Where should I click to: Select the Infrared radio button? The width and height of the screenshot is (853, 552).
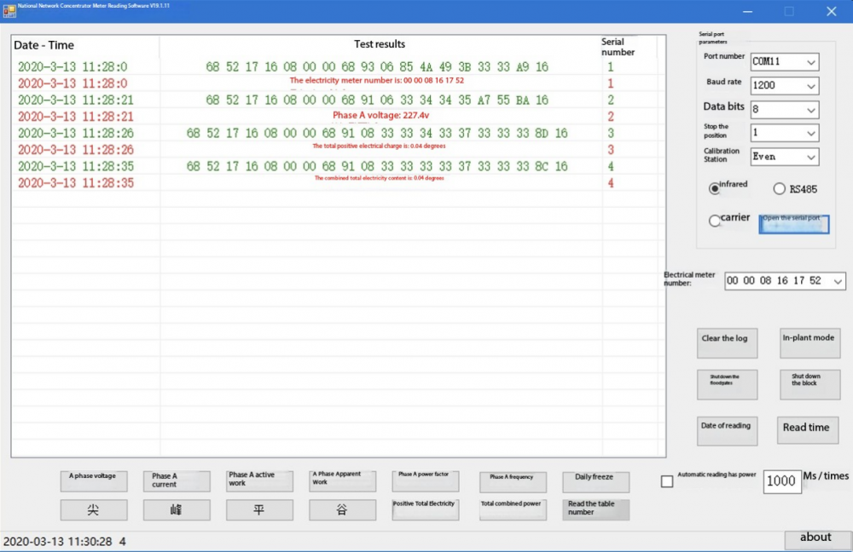point(715,188)
